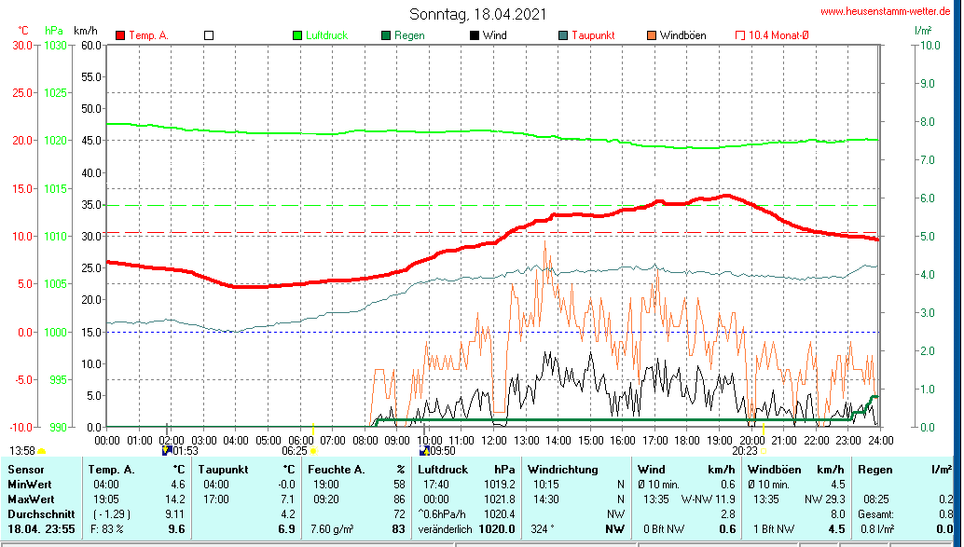Click the small sun outline beside 20:23
Image resolution: width=964 pixels, height=547 pixels.
(764, 451)
